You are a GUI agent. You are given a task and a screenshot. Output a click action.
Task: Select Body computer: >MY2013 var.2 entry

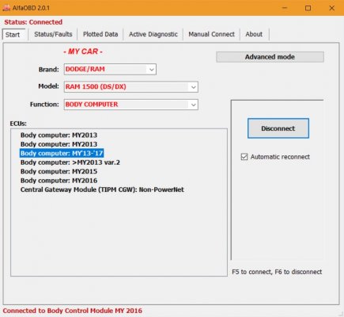pos(70,162)
